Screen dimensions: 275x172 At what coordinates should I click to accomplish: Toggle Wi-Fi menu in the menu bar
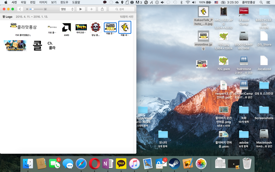point(188,2)
